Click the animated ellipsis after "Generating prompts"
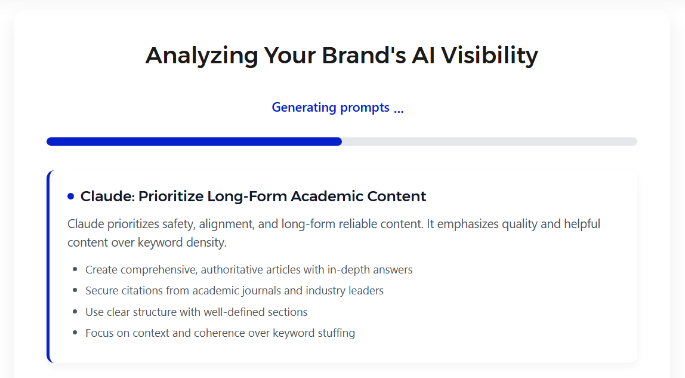685x378 pixels. 399,109
